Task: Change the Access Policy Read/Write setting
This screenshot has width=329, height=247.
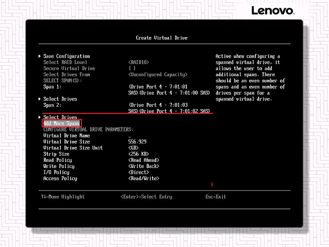Action: click(144, 179)
